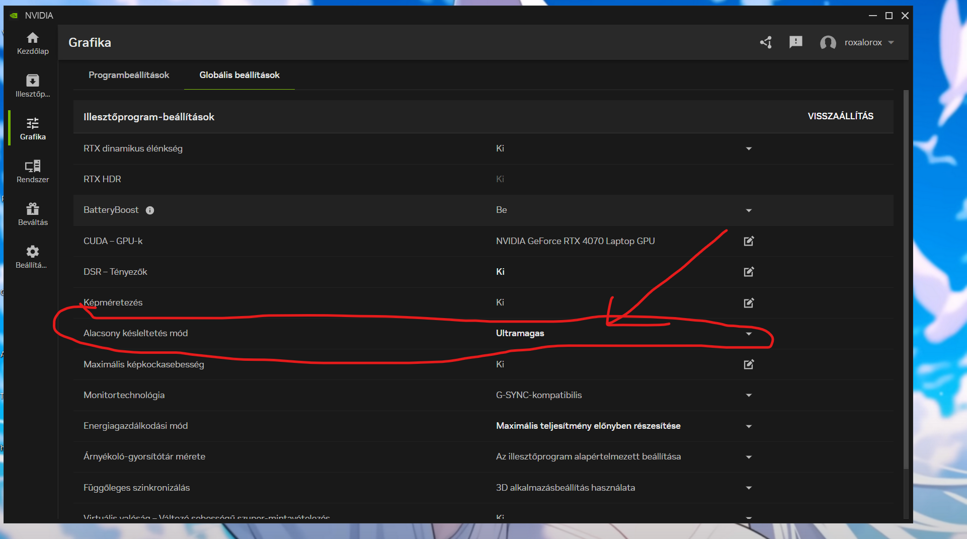Edit the Képméretezés setting
The width and height of the screenshot is (967, 539).
[x=749, y=302]
